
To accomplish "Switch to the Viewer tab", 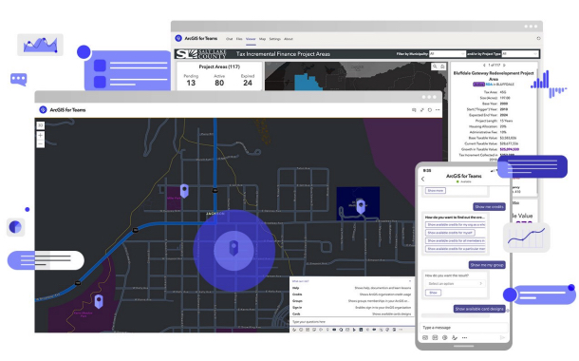I will [251, 39].
